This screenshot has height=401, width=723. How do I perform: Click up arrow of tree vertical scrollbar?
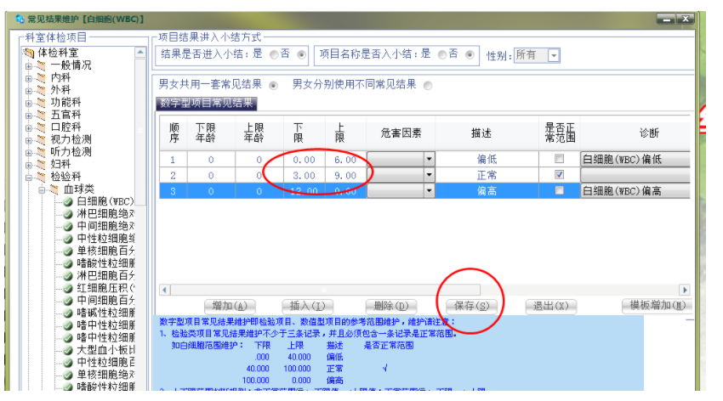pos(140,53)
